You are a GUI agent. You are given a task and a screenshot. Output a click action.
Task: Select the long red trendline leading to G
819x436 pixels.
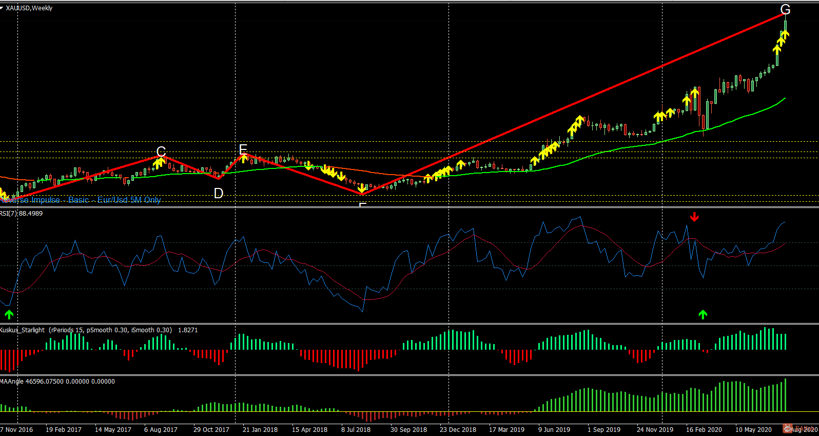click(x=574, y=104)
